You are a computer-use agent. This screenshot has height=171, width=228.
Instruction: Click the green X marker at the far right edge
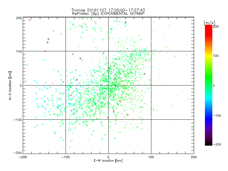pyautogui.click(x=192, y=128)
